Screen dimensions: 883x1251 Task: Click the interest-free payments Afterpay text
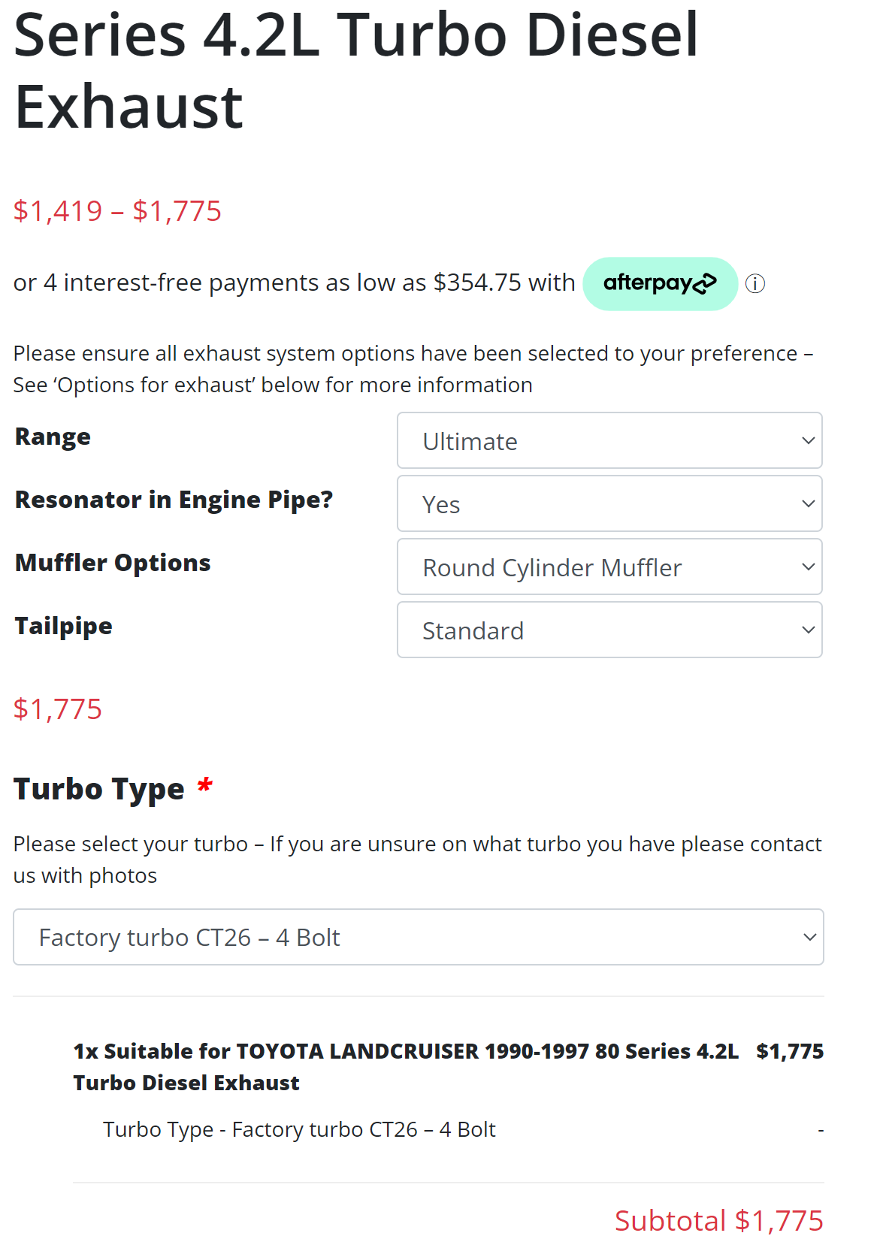coord(294,283)
